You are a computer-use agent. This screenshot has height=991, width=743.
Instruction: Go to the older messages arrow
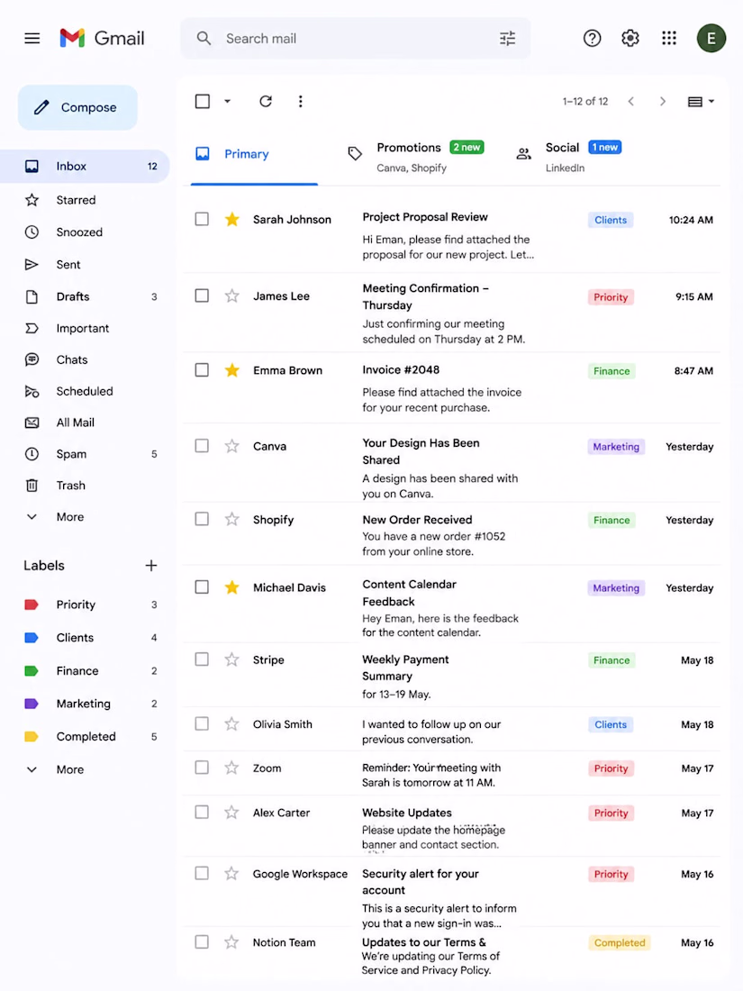(662, 101)
